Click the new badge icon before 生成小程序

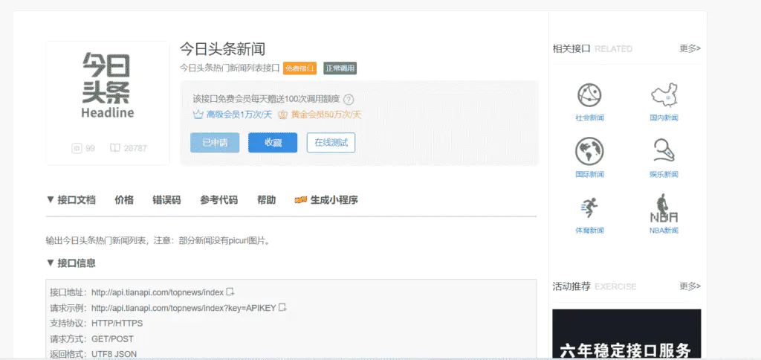300,200
